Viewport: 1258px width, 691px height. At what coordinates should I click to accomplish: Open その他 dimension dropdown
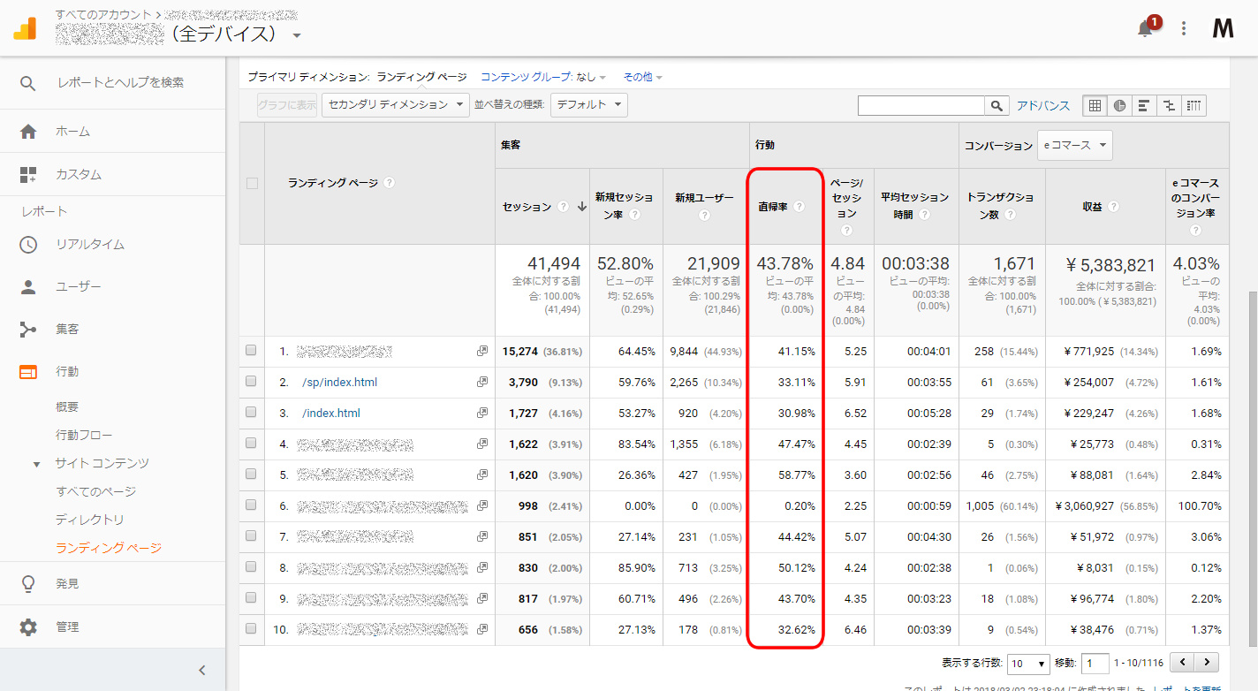642,77
